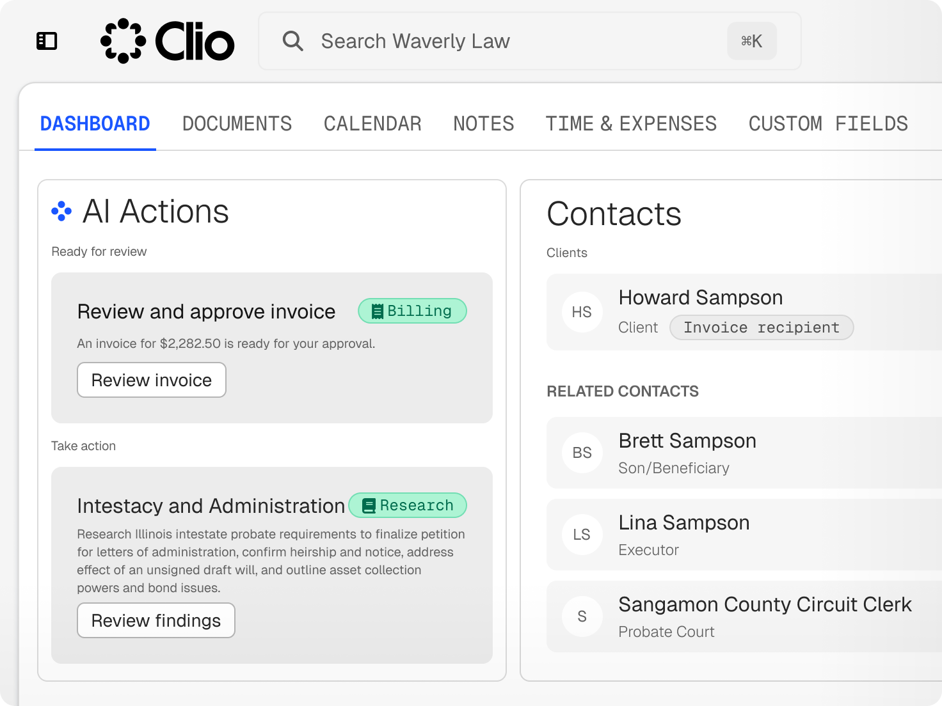Switch to the Documents tab

pos(237,124)
